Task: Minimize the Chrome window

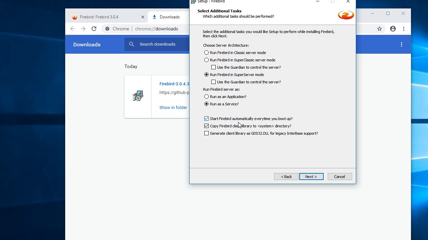Action: (372, 13)
